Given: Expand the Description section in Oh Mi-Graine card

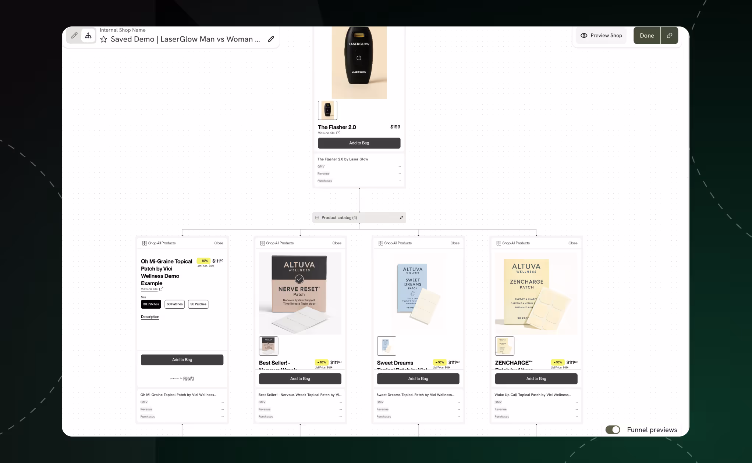Looking at the screenshot, I should pos(150,317).
